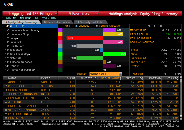Click the Aggregated 13F Filings button
This screenshot has width=184, height=130.
30,14
